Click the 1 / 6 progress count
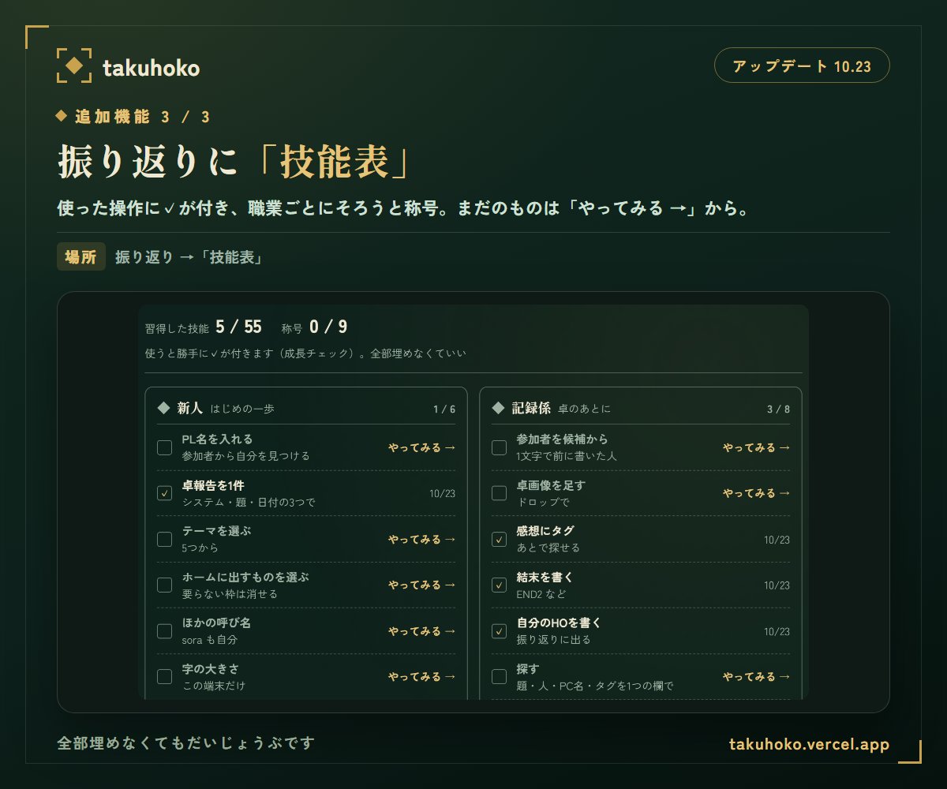947x789 pixels. click(x=444, y=409)
